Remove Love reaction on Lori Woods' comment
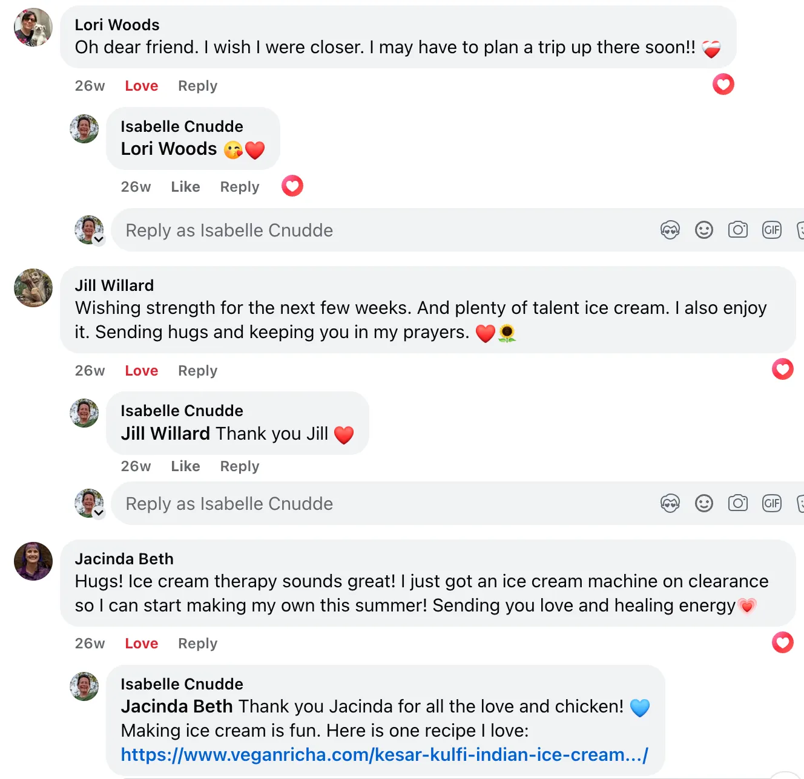Image resolution: width=804 pixels, height=779 pixels. pyautogui.click(x=141, y=86)
